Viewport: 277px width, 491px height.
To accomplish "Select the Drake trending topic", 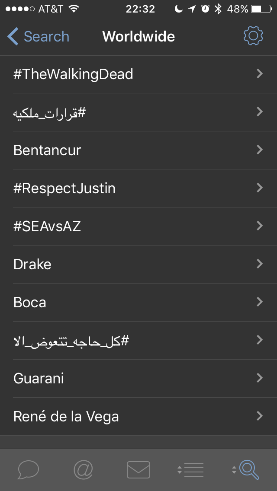I will [x=32, y=264].
